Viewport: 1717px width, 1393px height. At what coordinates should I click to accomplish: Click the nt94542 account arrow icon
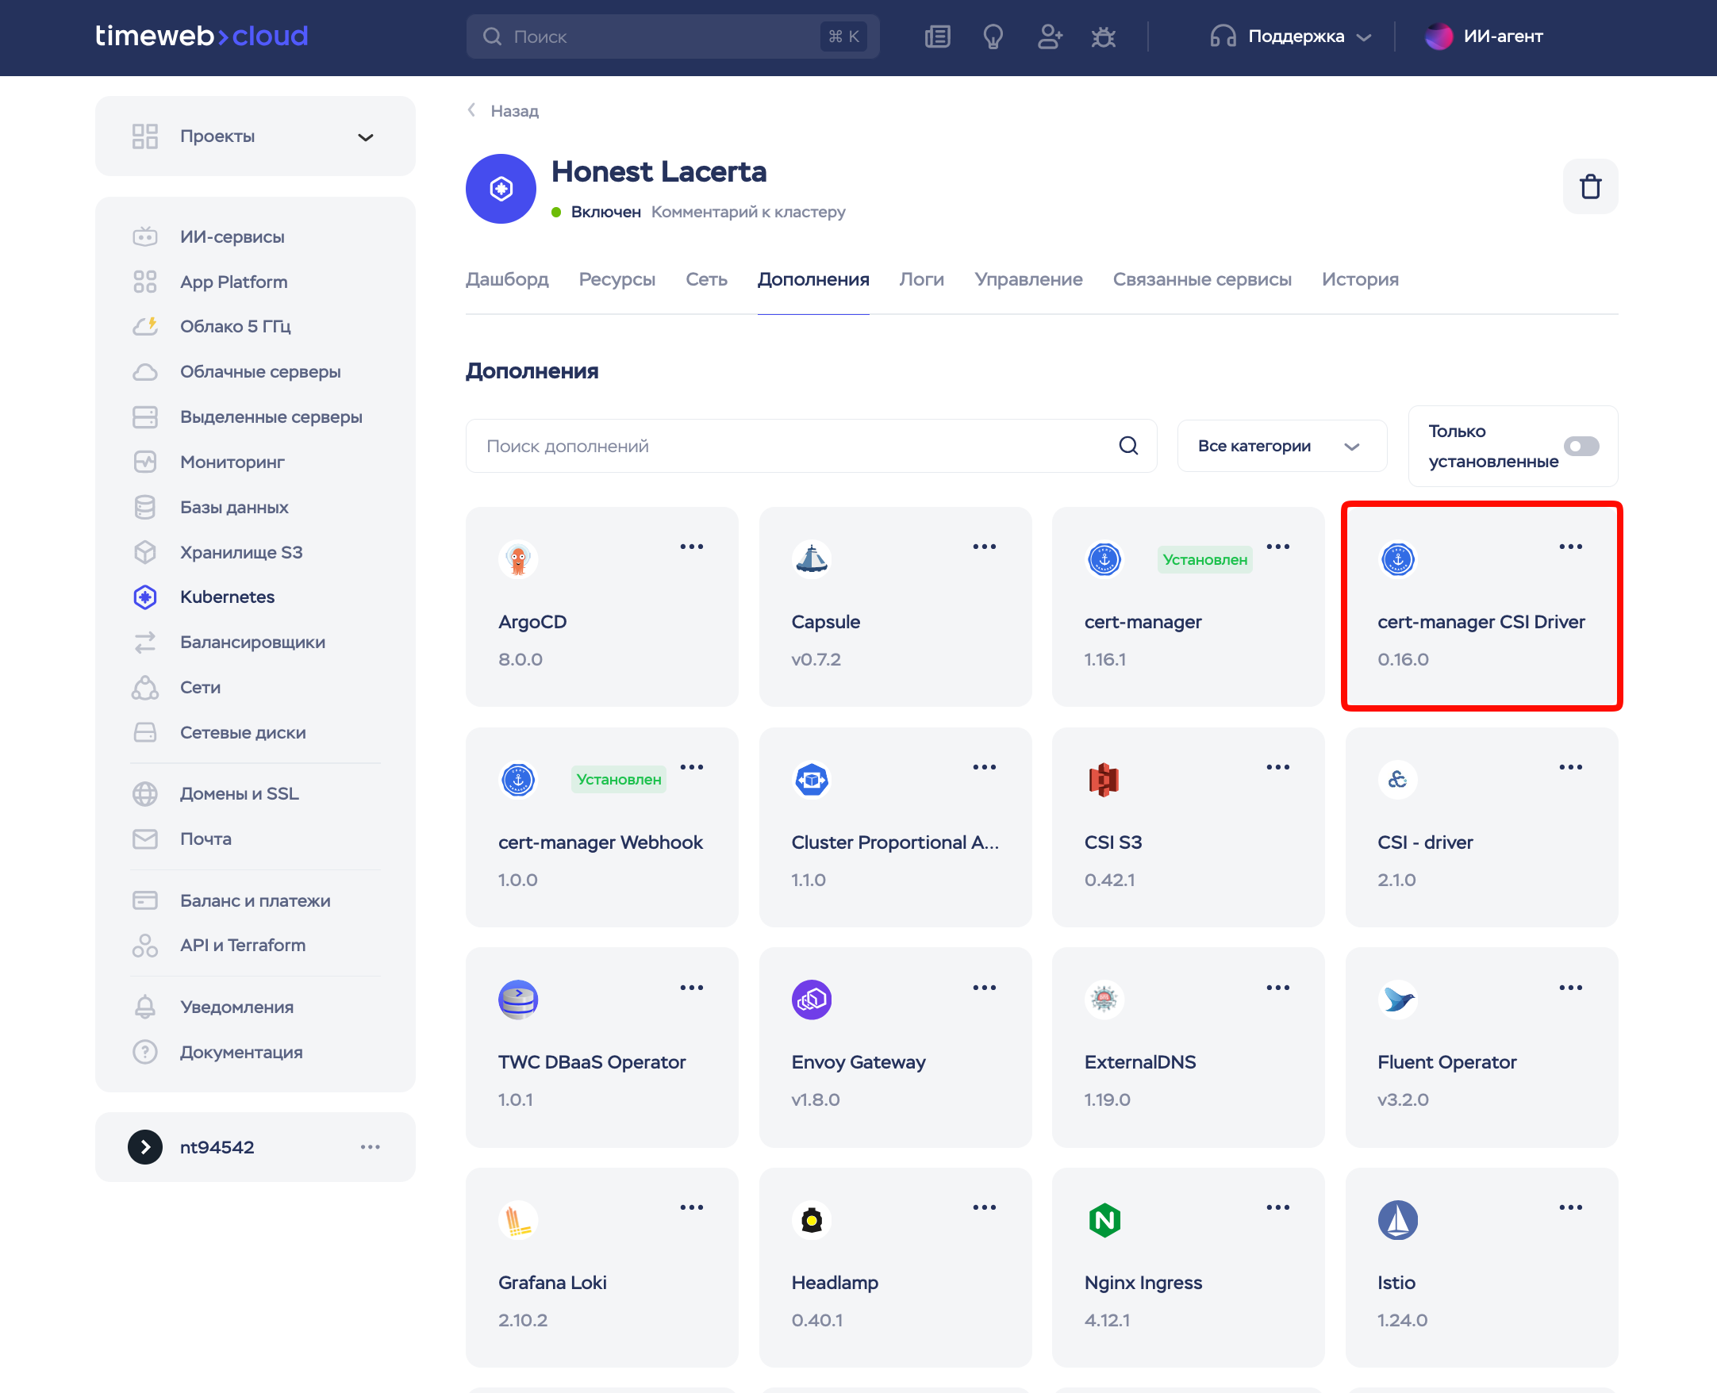click(x=144, y=1146)
